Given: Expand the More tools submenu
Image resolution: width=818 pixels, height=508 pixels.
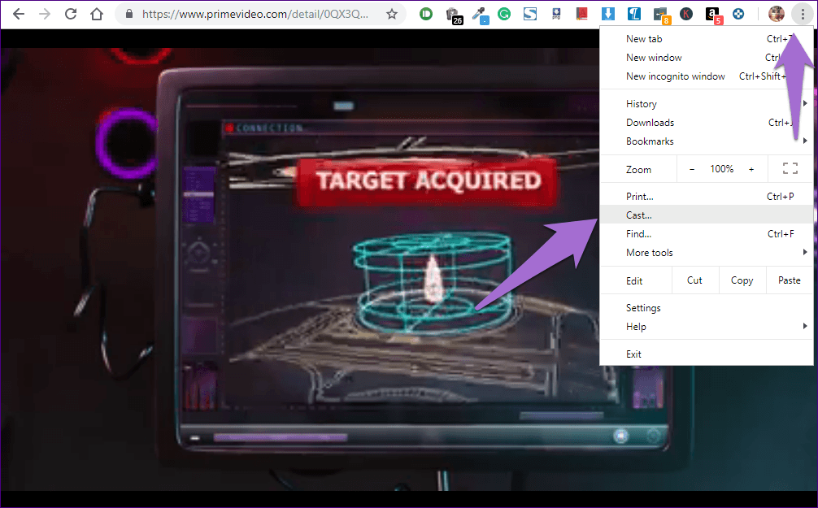Looking at the screenshot, I should (650, 253).
